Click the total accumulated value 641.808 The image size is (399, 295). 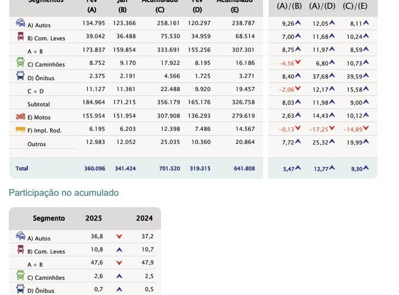click(x=245, y=168)
